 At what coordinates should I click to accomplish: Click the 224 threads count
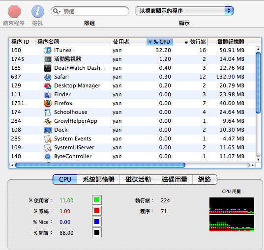coord(165,200)
